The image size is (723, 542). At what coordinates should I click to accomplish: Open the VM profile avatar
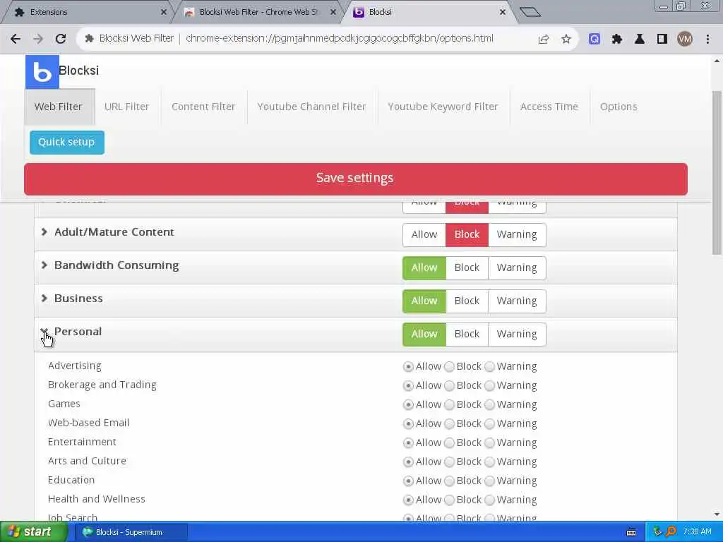[x=685, y=40]
